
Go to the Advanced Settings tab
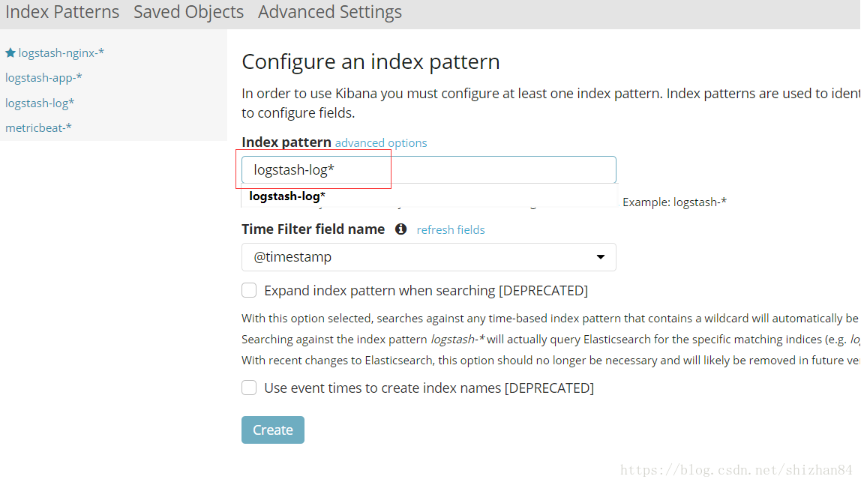tap(330, 12)
